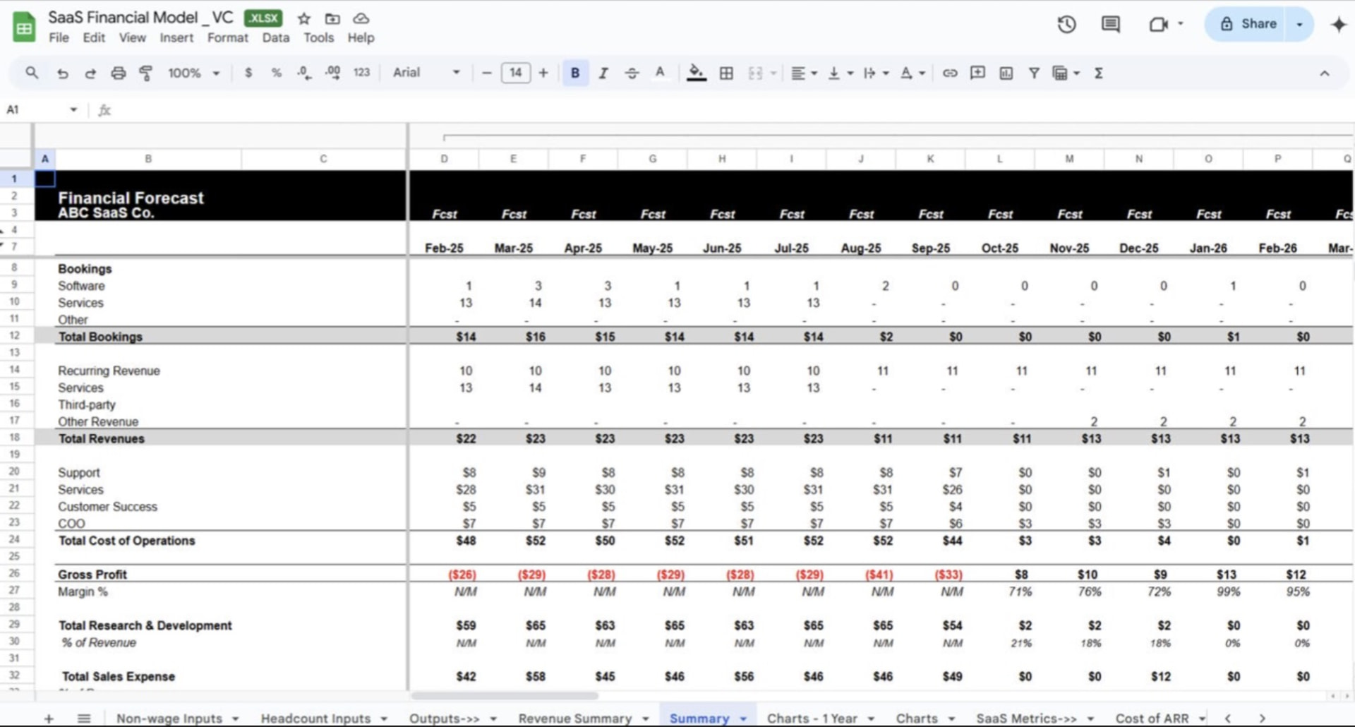This screenshot has height=727, width=1355.
Task: Toggle italic formatting
Action: coord(603,73)
